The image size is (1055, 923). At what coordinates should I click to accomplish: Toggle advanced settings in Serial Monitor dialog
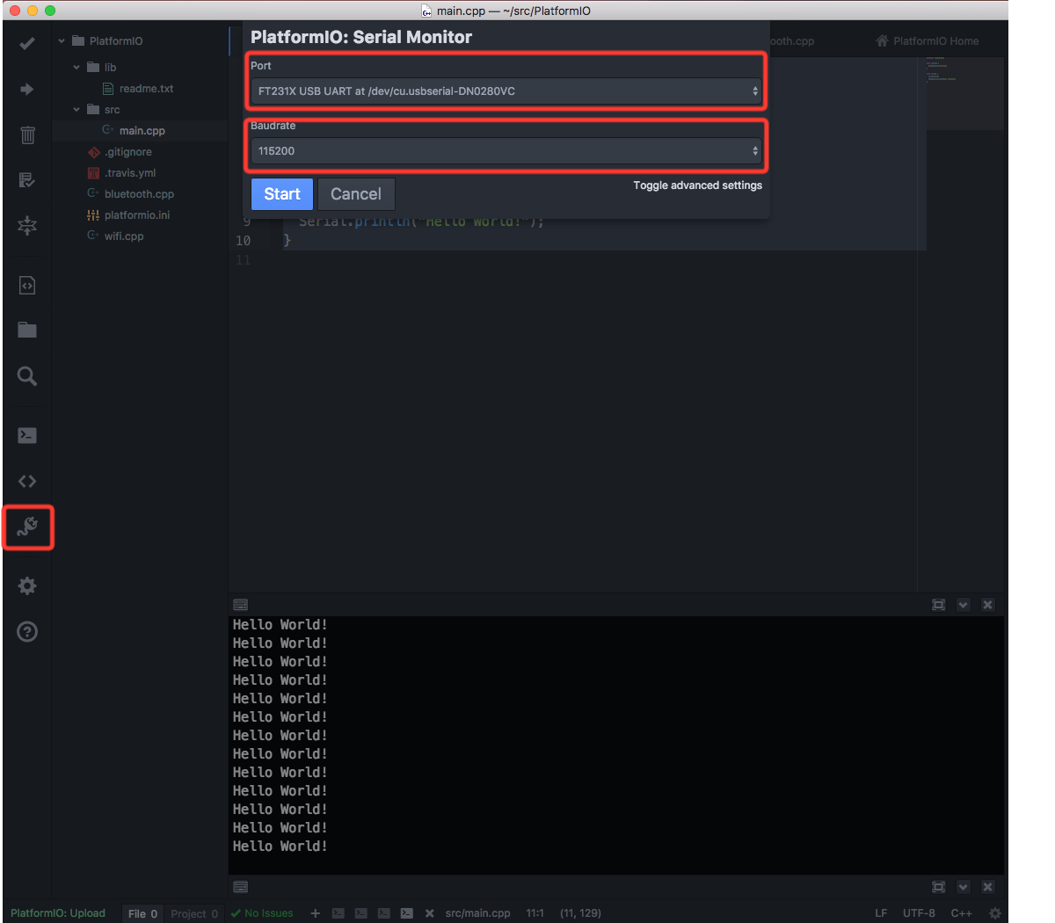[697, 185]
